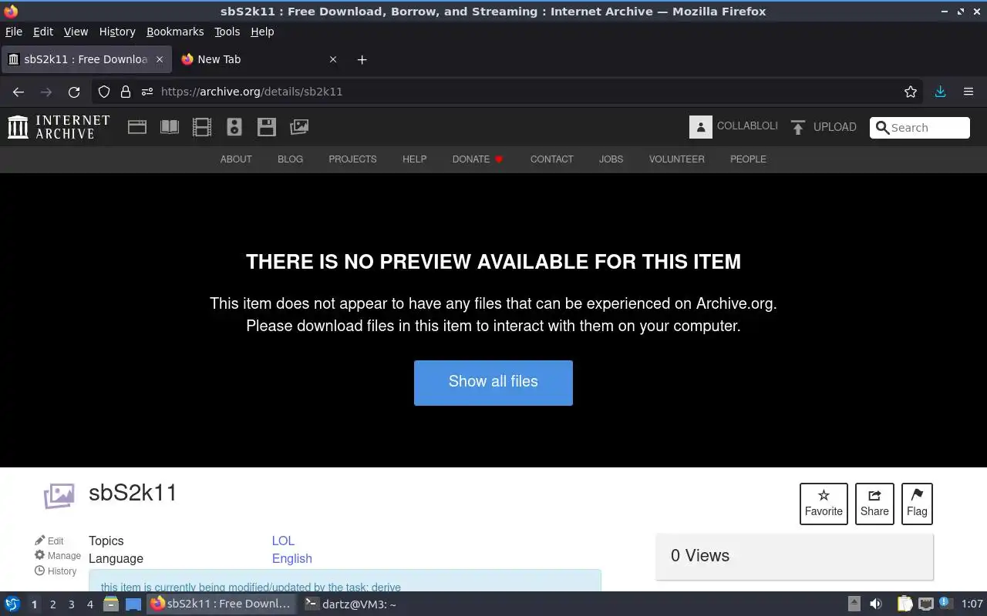Open the VOLUNTEER link
Screen dimensions: 987x616
click(676, 159)
